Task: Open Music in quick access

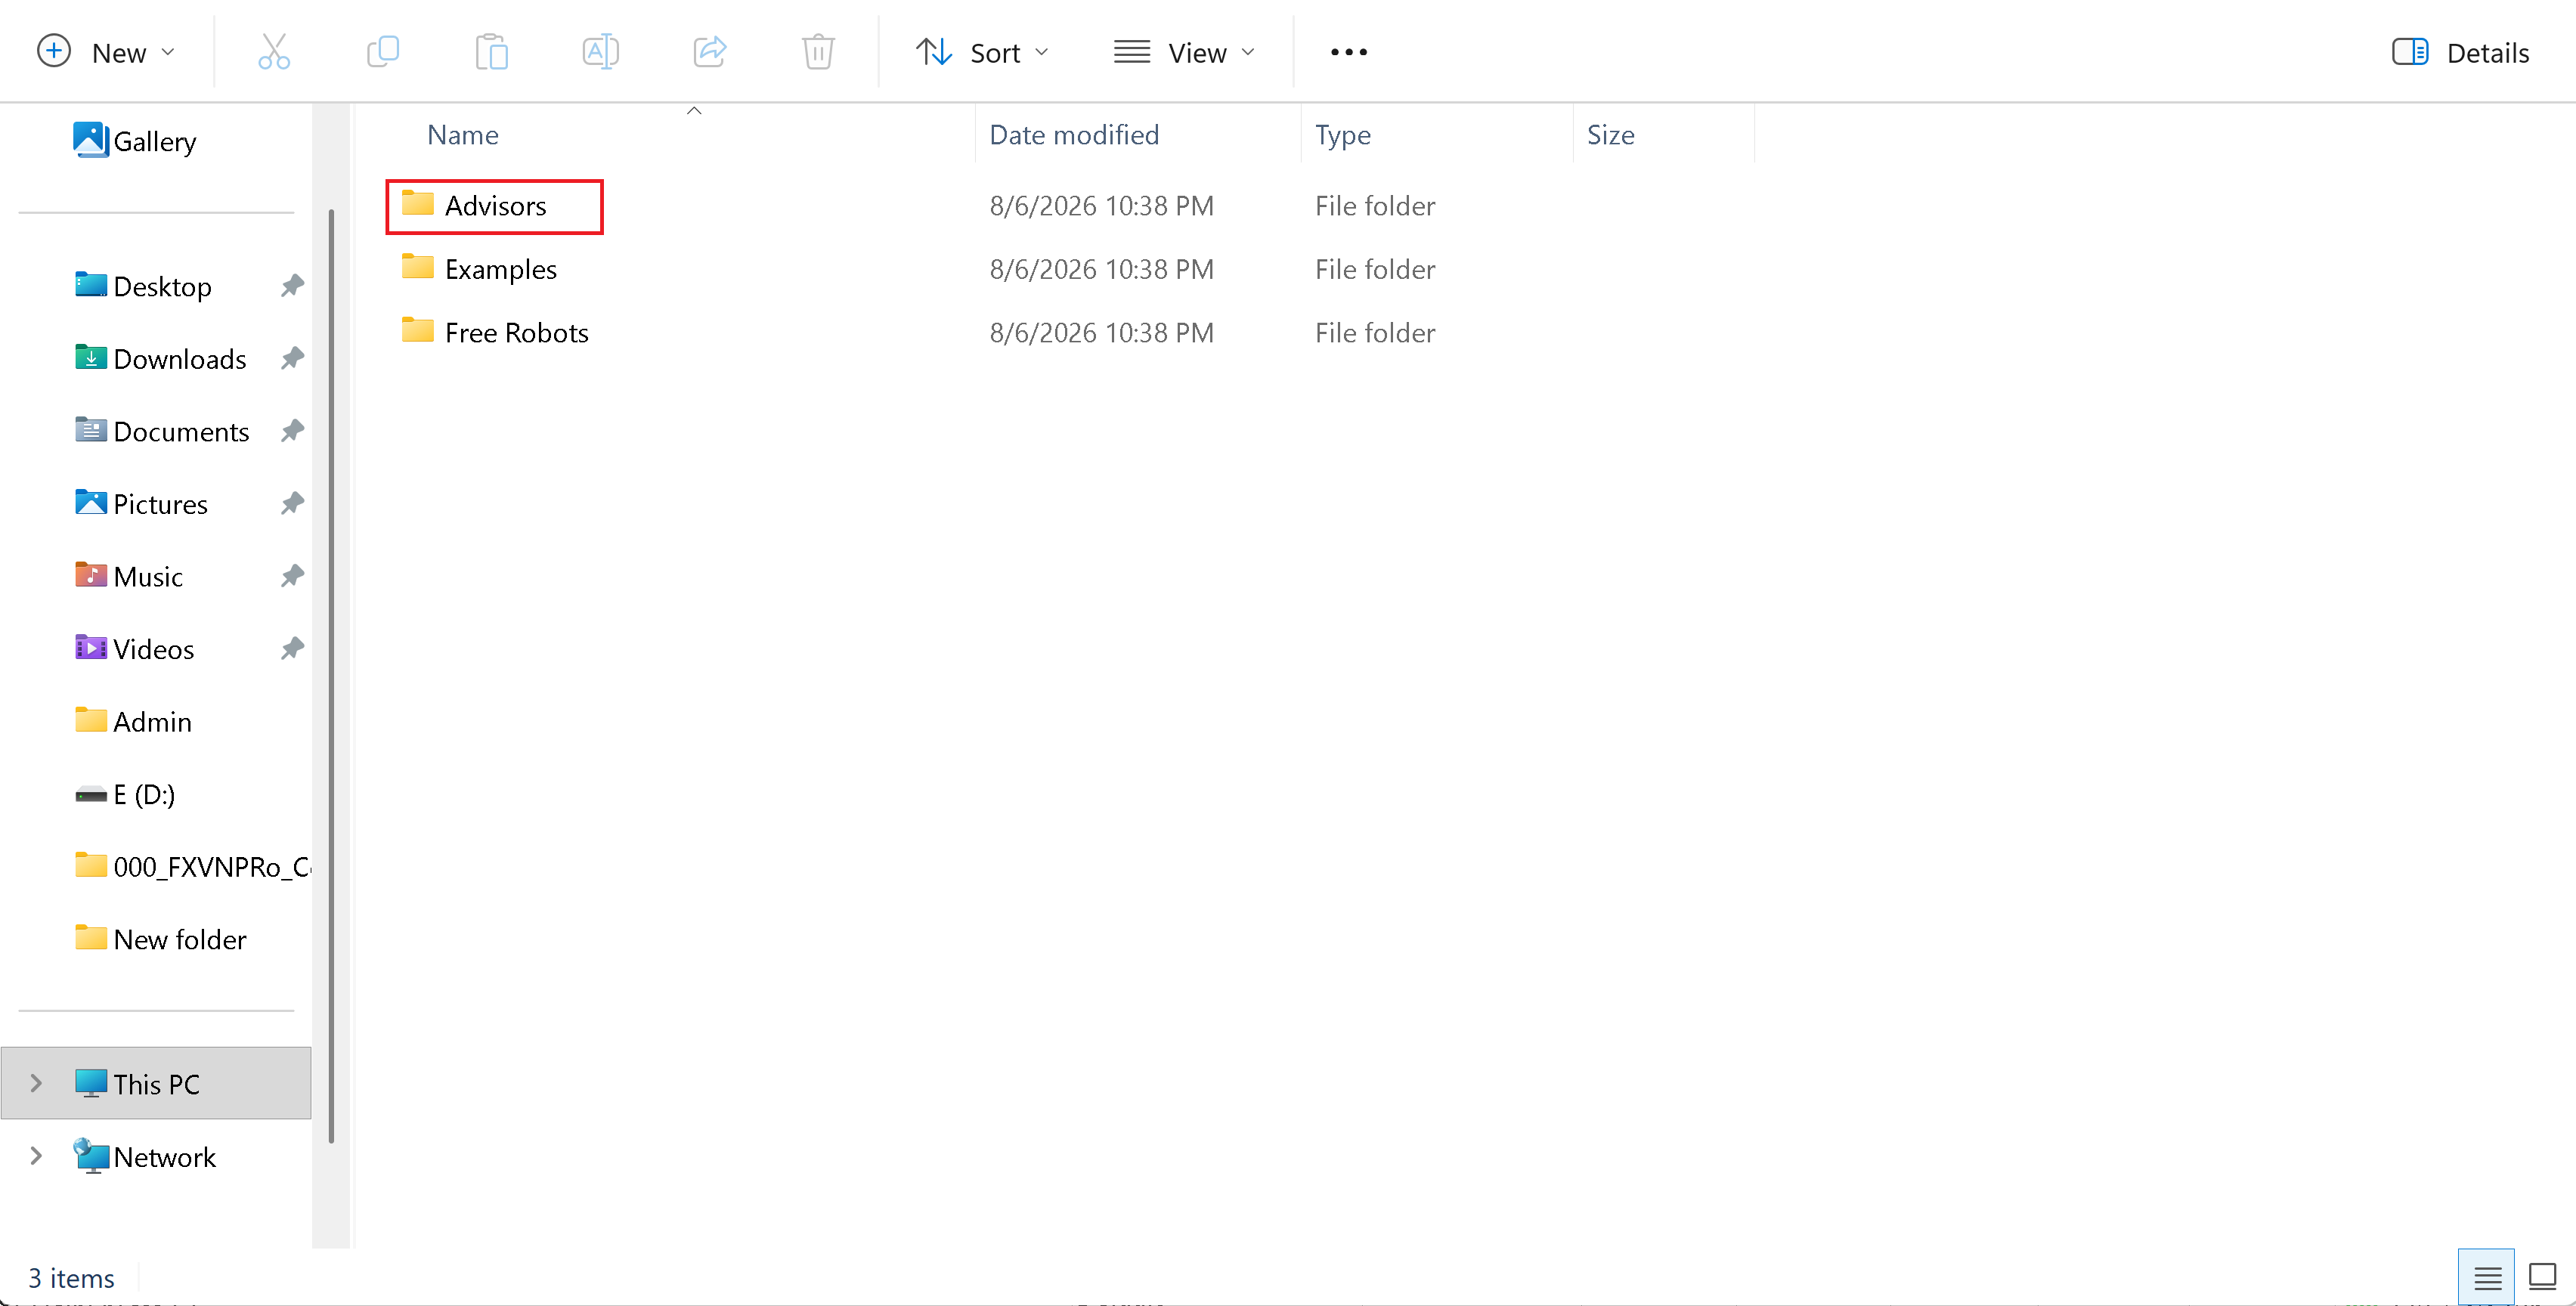Action: coord(129,576)
